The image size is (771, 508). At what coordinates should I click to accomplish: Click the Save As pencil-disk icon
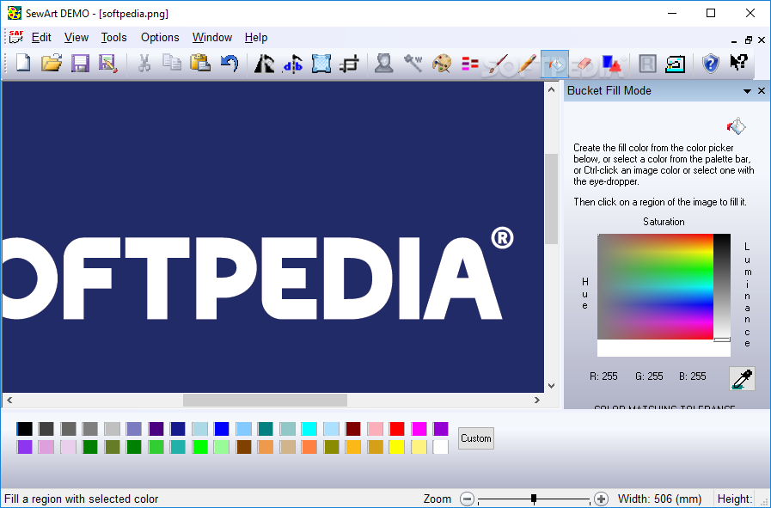(108, 64)
